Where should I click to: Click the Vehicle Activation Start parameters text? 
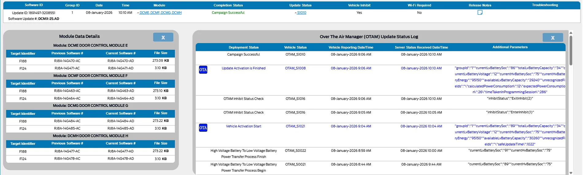(x=510, y=135)
